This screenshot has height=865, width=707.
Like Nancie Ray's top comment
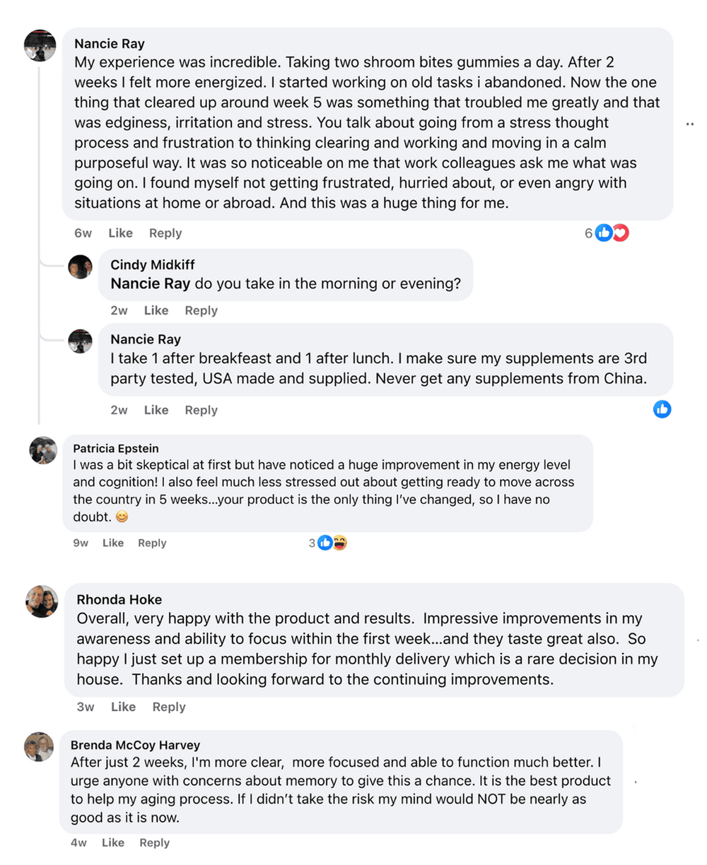tap(120, 233)
